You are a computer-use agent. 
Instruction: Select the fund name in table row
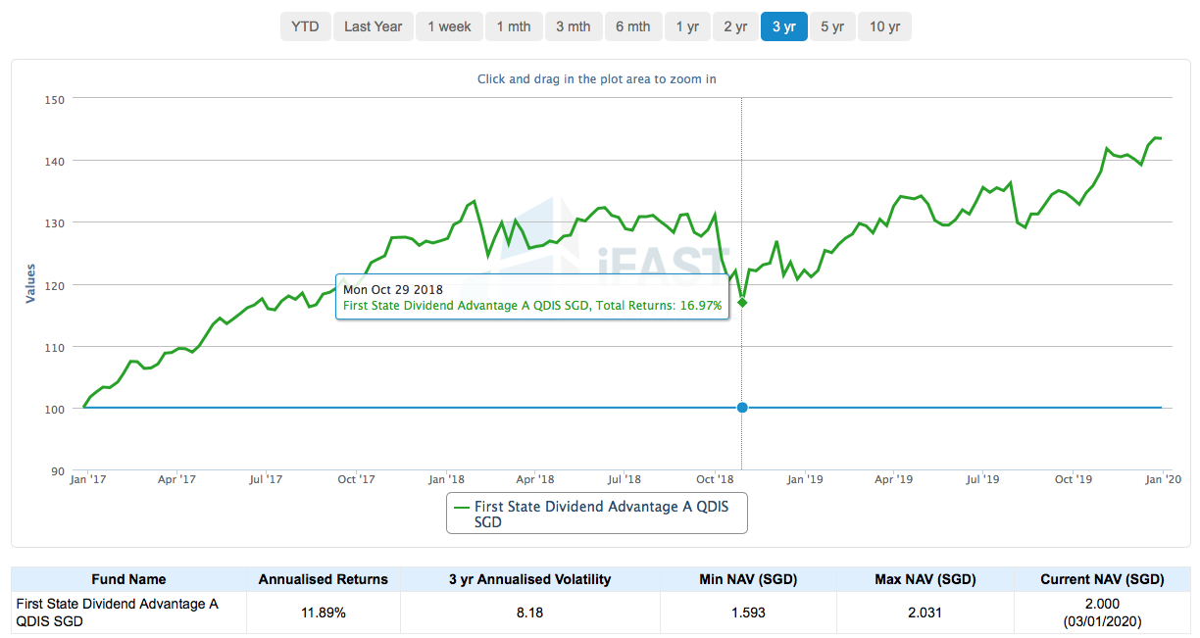117,613
